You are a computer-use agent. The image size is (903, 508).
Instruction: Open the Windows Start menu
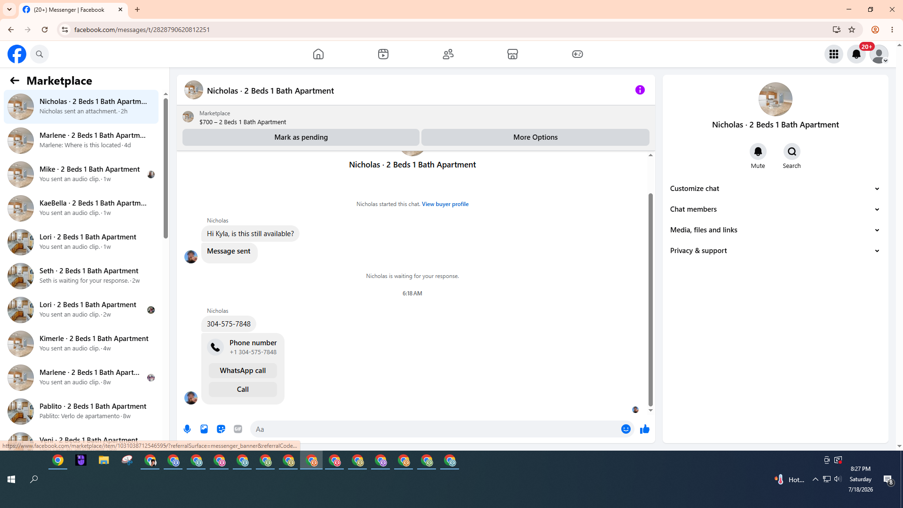[x=11, y=479]
